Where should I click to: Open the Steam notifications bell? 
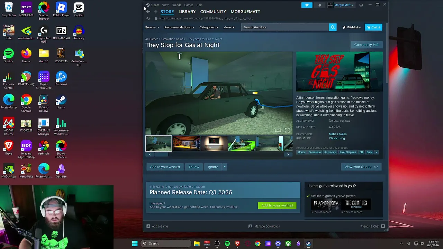tap(319, 5)
